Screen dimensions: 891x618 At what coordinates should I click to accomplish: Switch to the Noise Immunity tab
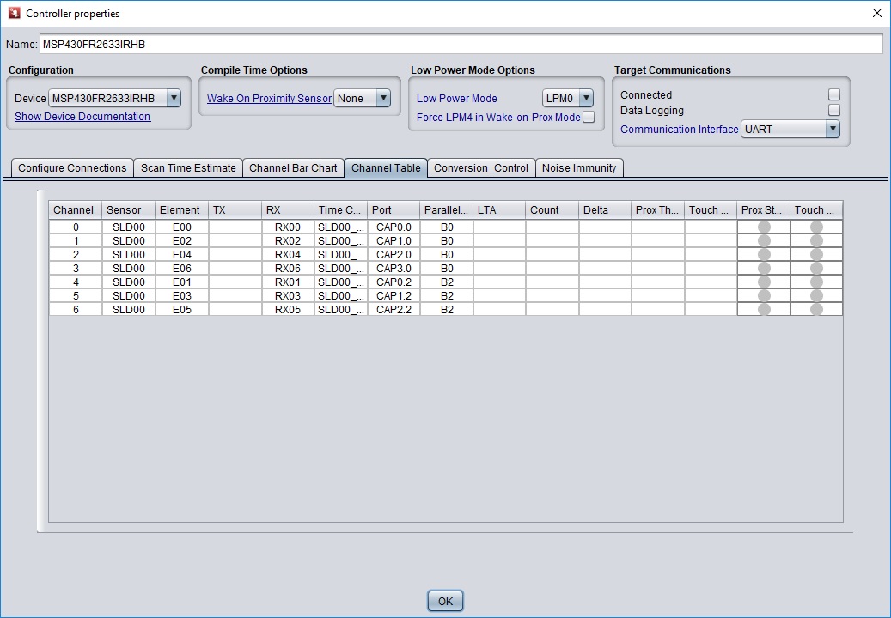pos(579,168)
